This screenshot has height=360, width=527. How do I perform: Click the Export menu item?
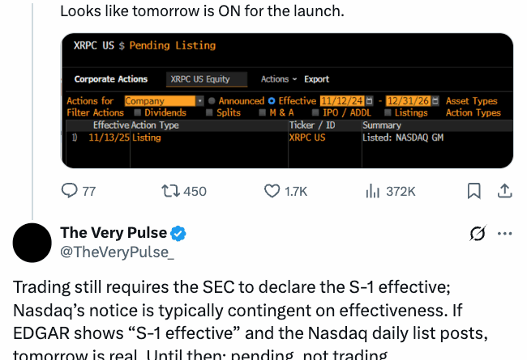pyautogui.click(x=316, y=79)
